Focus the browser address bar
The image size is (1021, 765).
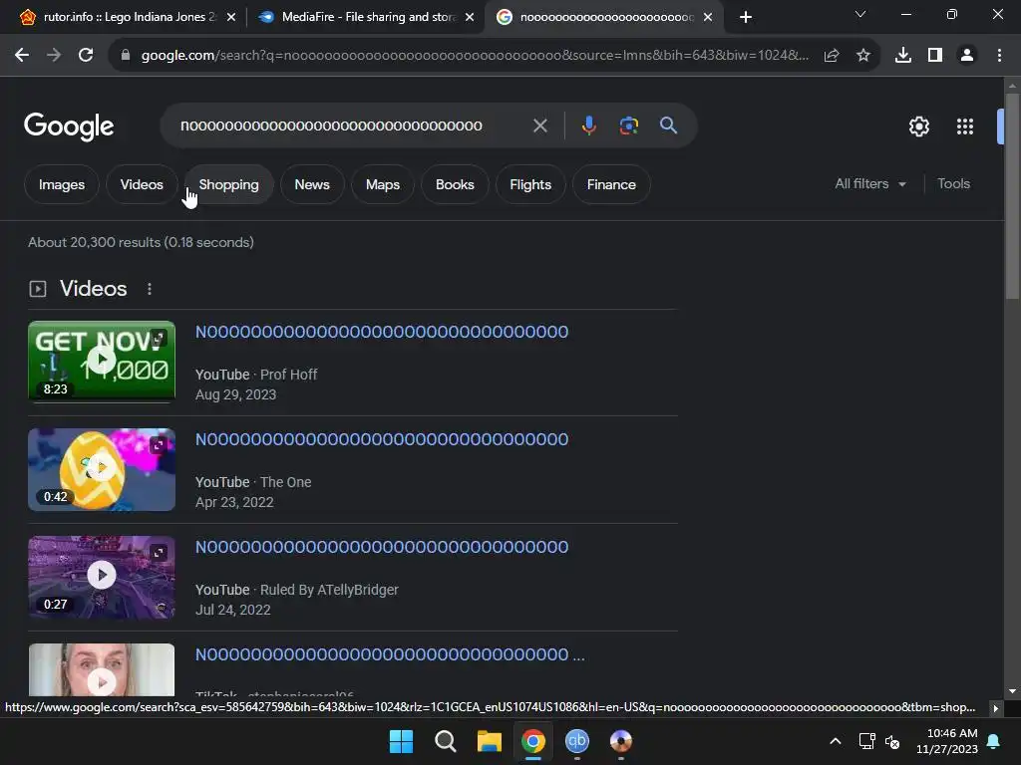474,56
